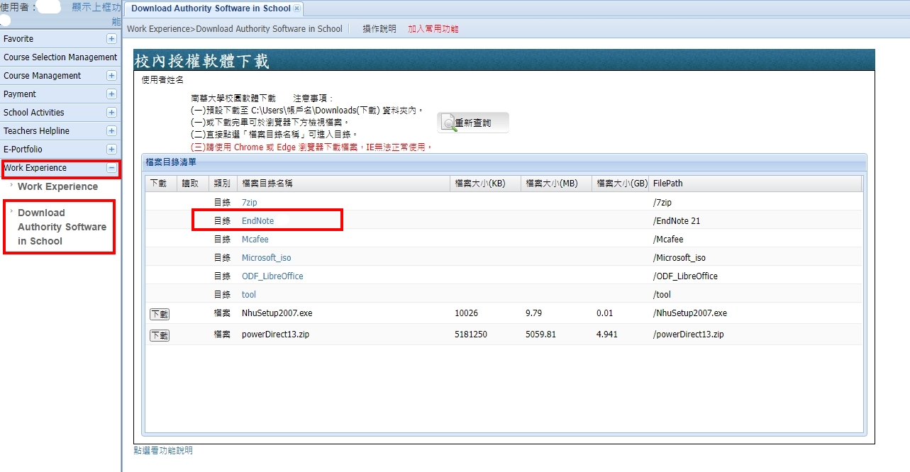Sort by 檔案目錄名稱 column header
This screenshot has height=472, width=910.
[x=344, y=183]
